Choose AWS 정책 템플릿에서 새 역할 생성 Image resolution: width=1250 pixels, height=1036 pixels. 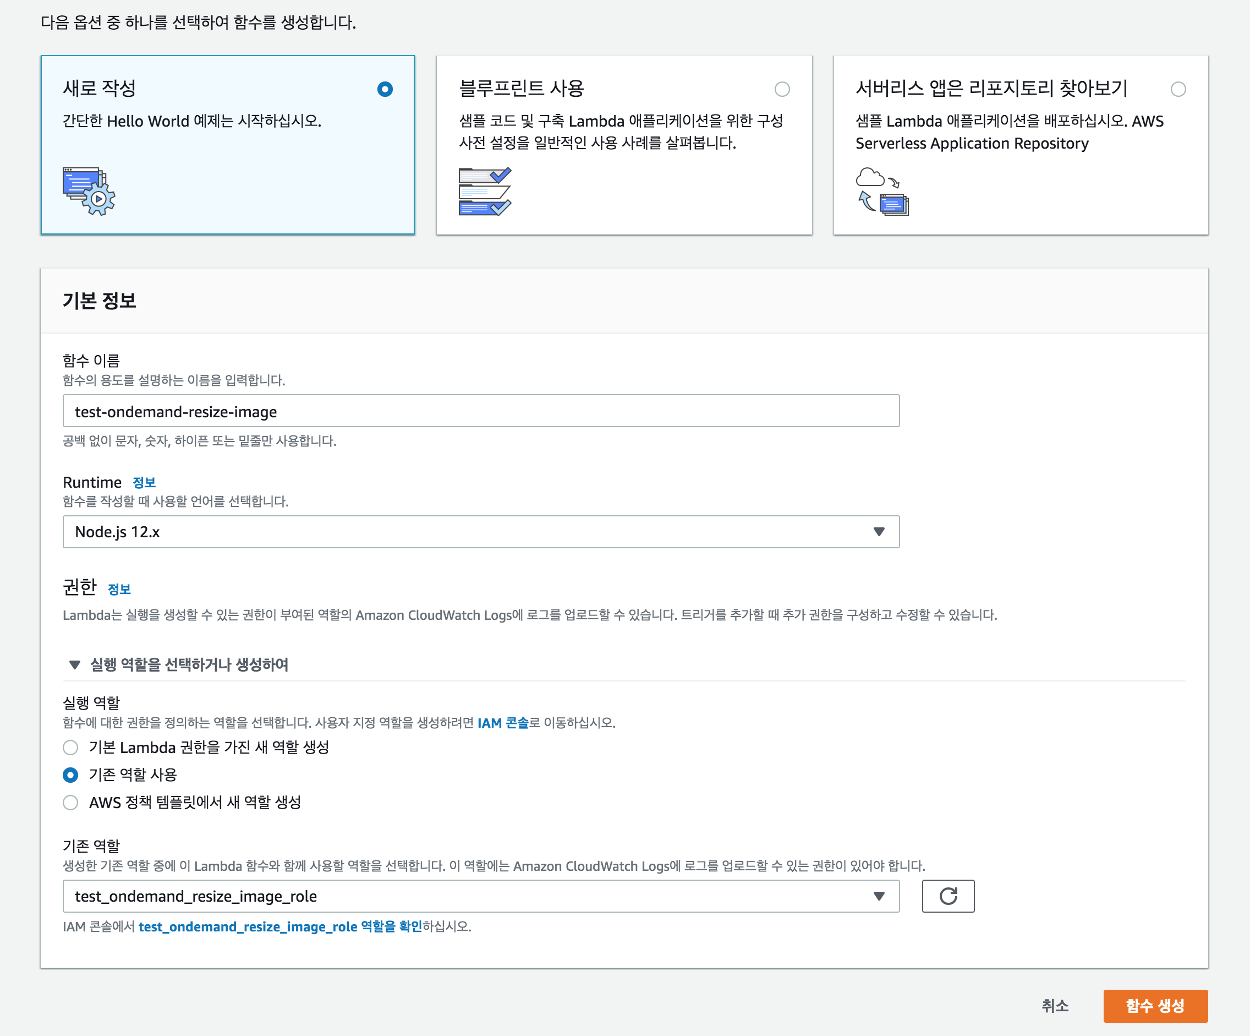coord(71,803)
